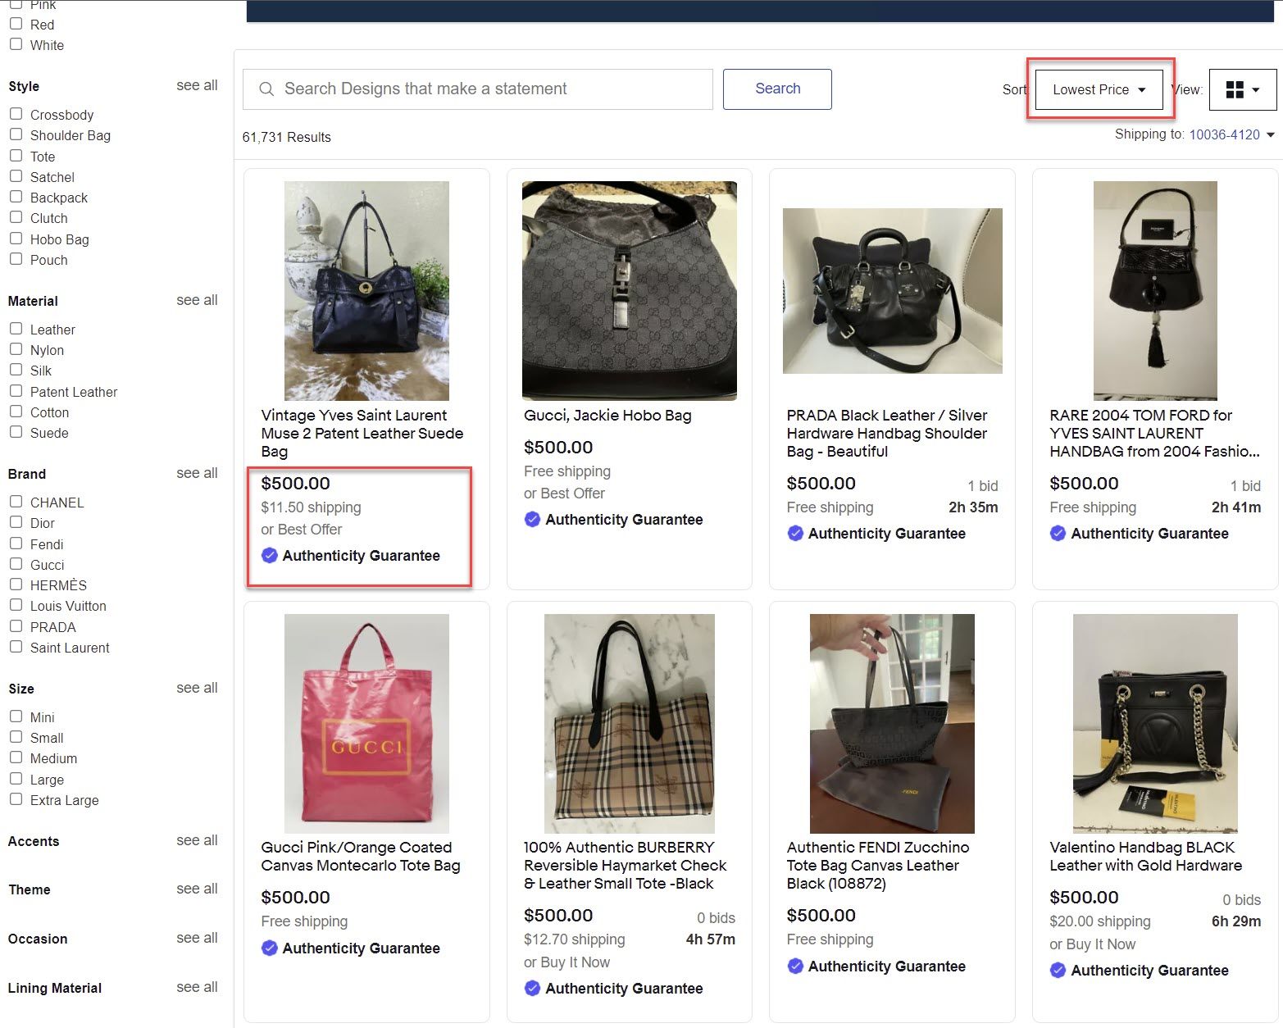Expand the Occasion filter section
1283x1028 pixels.
(38, 939)
